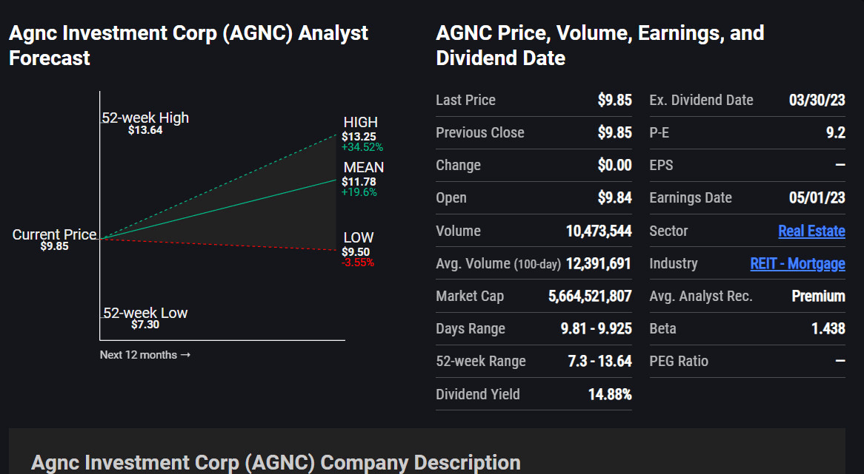Select the Market Cap value 5,664,521,807
The image size is (864, 474).
[590, 296]
